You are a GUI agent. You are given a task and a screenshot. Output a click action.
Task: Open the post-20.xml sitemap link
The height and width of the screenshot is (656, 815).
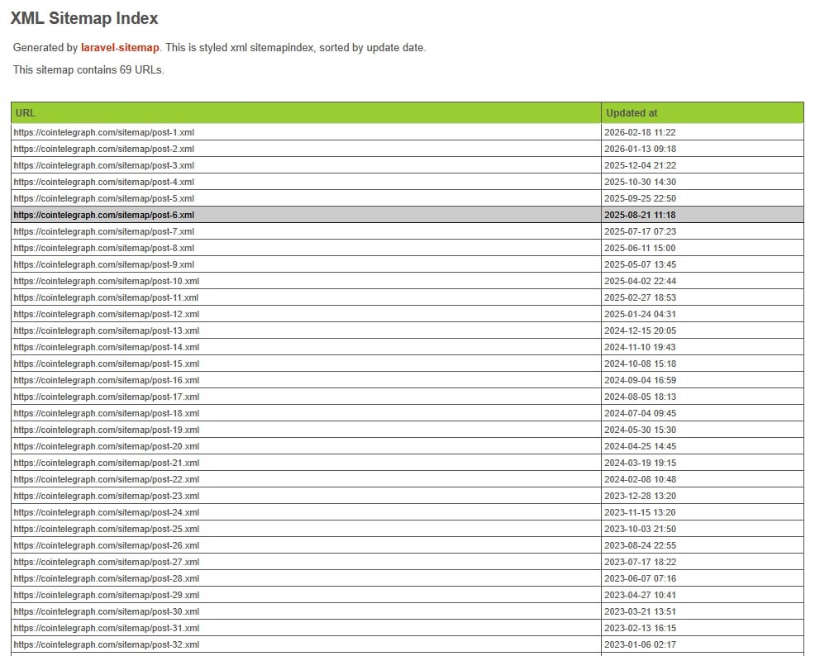[107, 446]
